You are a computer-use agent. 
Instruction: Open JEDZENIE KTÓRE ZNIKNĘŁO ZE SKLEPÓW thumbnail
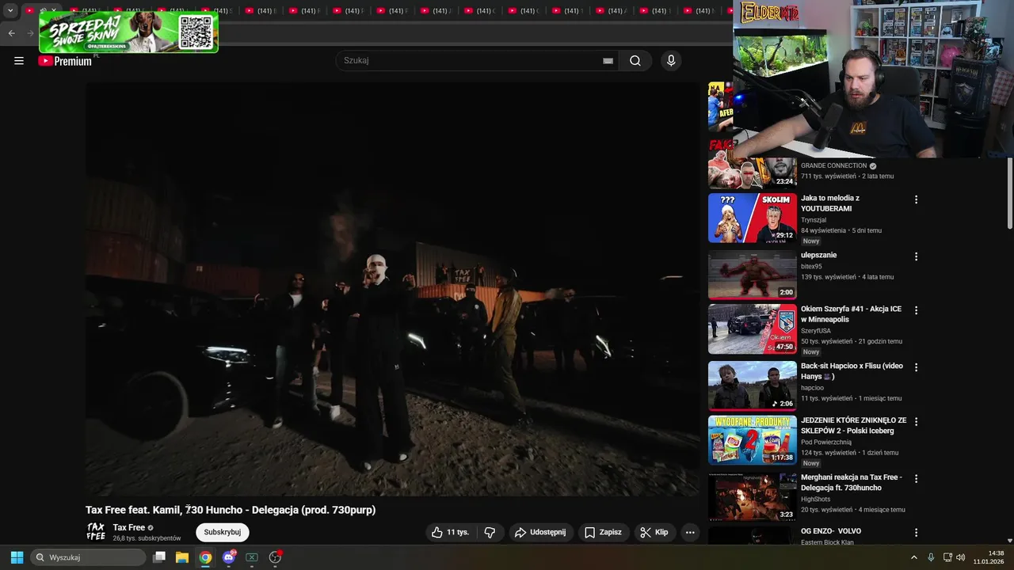click(753, 440)
